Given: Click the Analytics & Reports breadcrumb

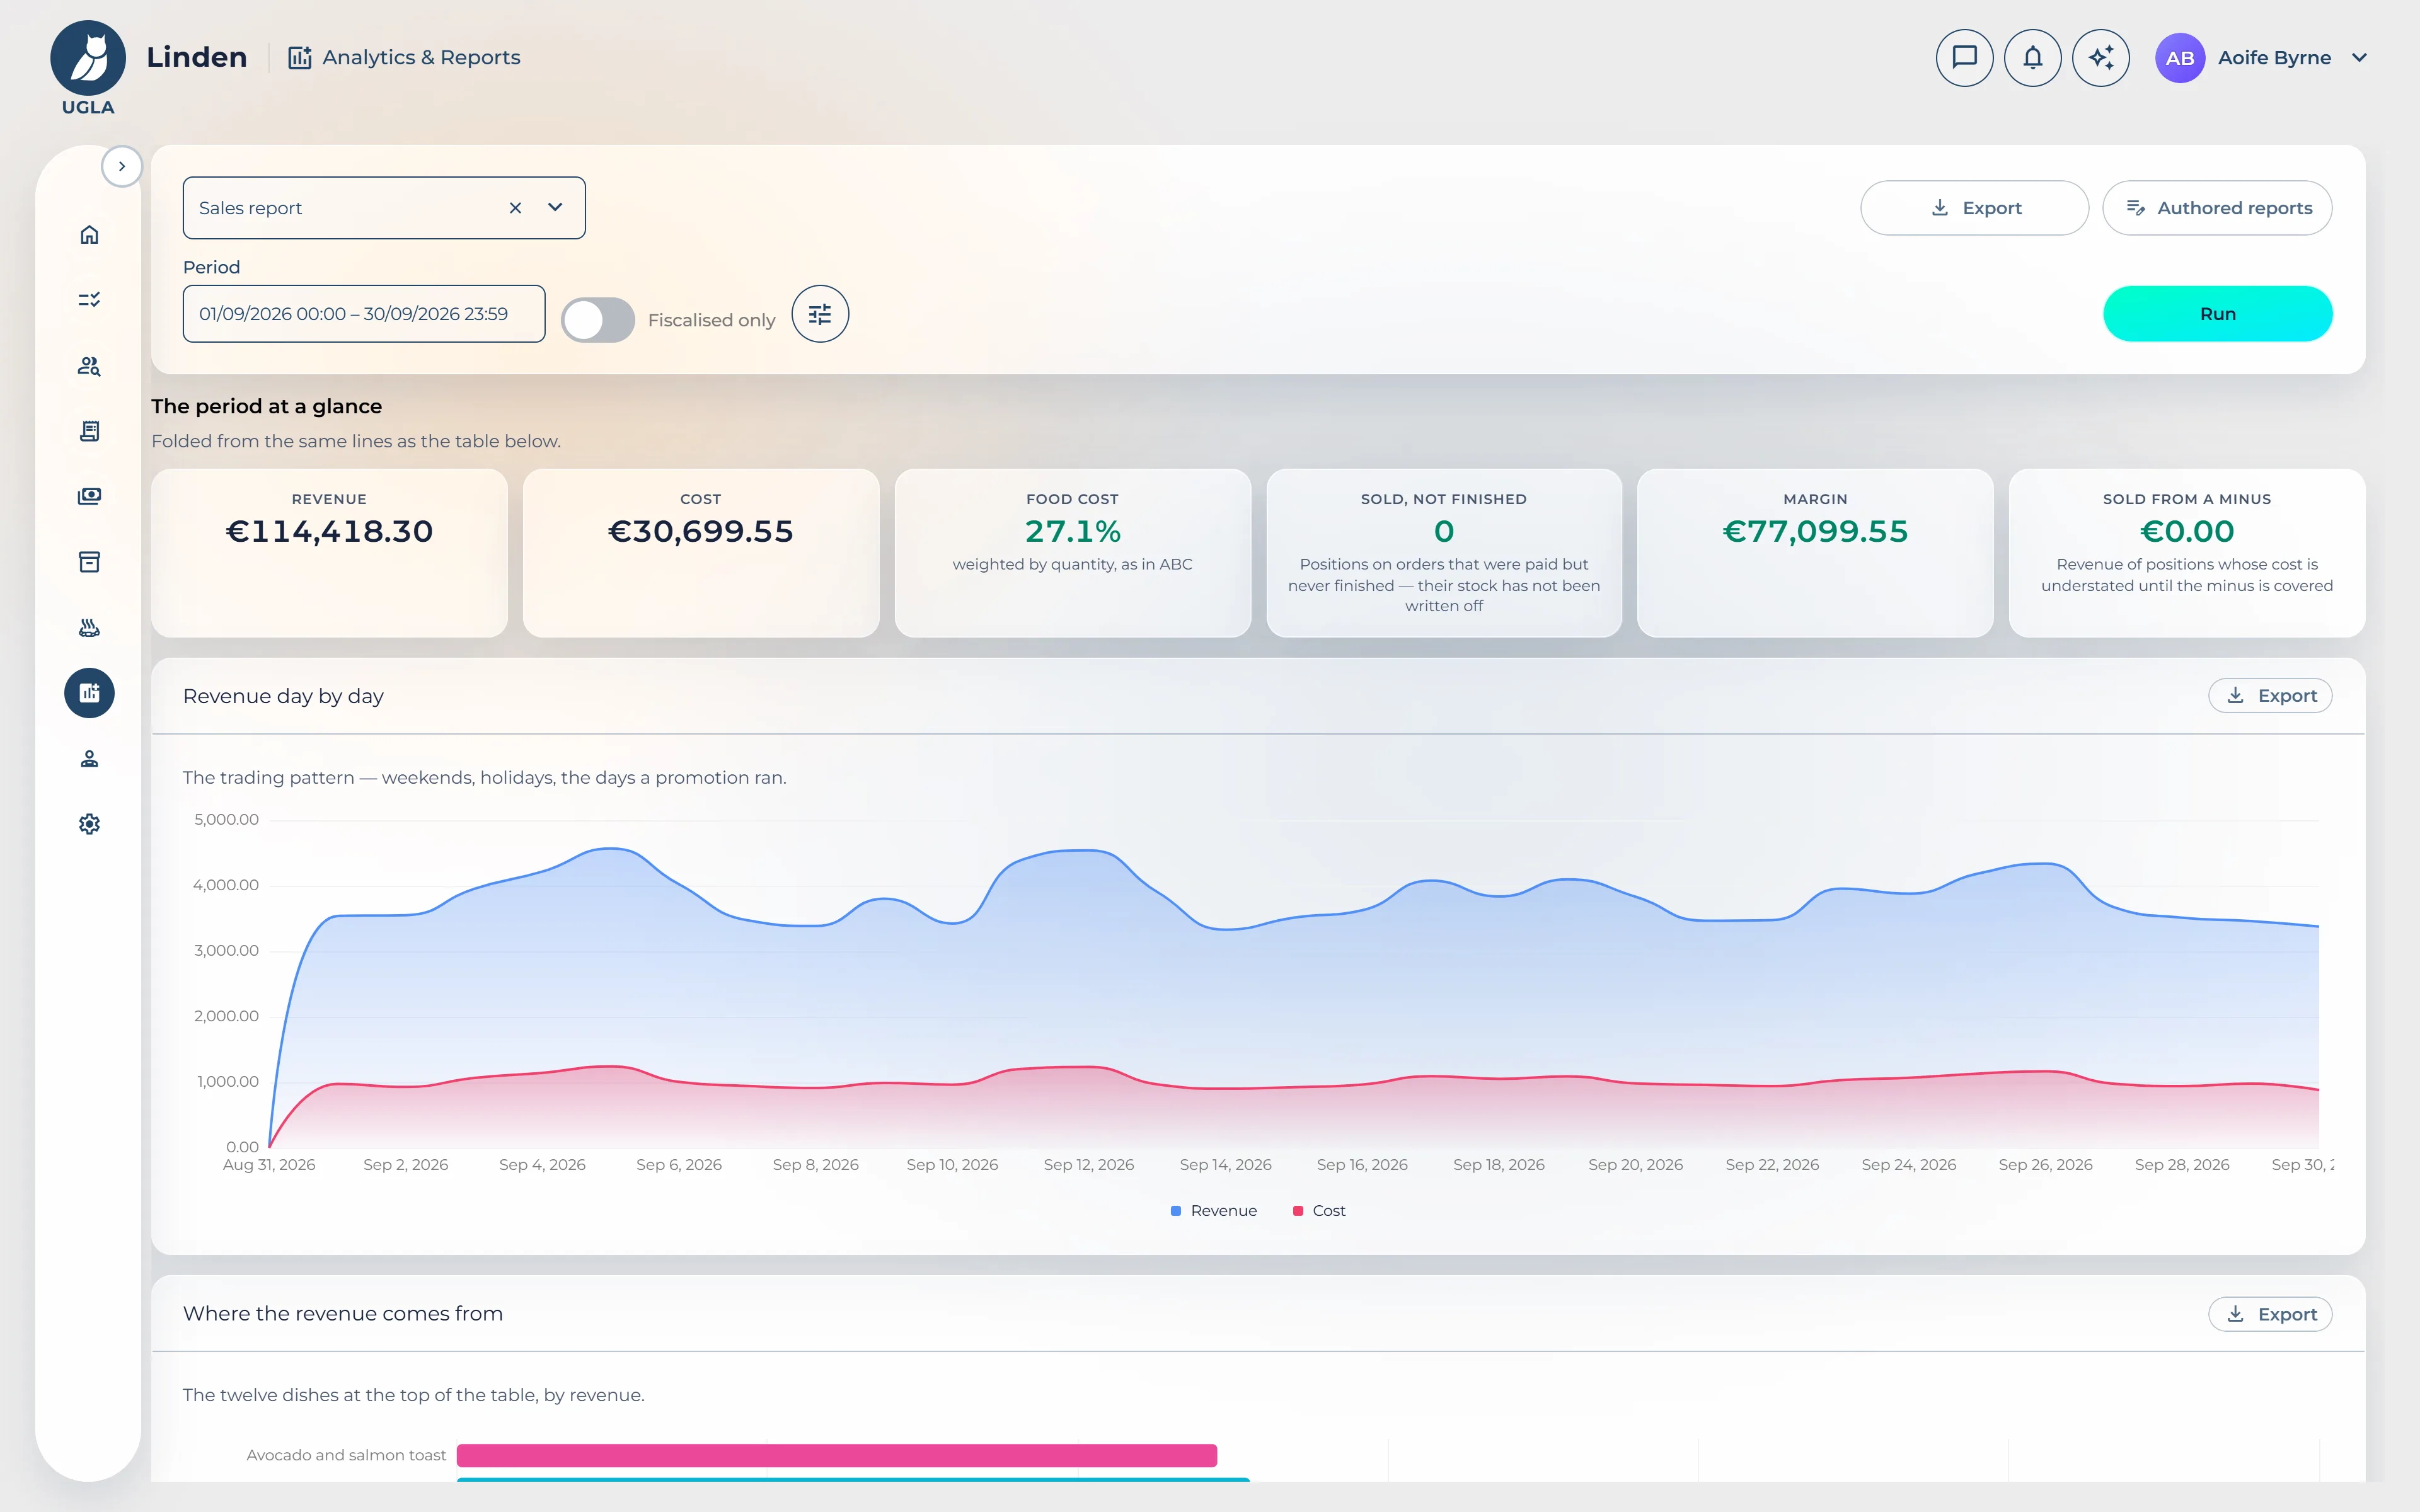Looking at the screenshot, I should pyautogui.click(x=404, y=57).
